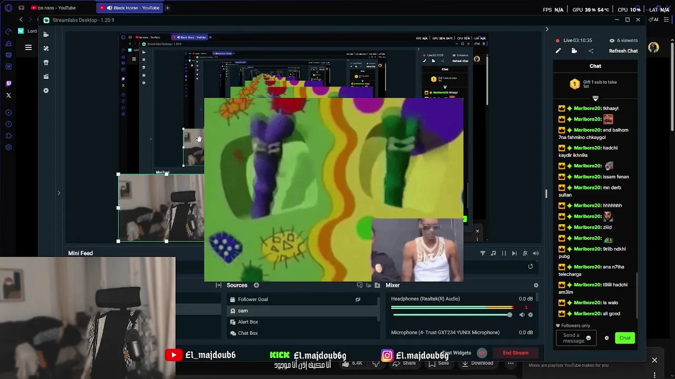This screenshot has width=675, height=379.
Task: Open the App Store icon in Streamlabs sidebar
Action: 46,63
